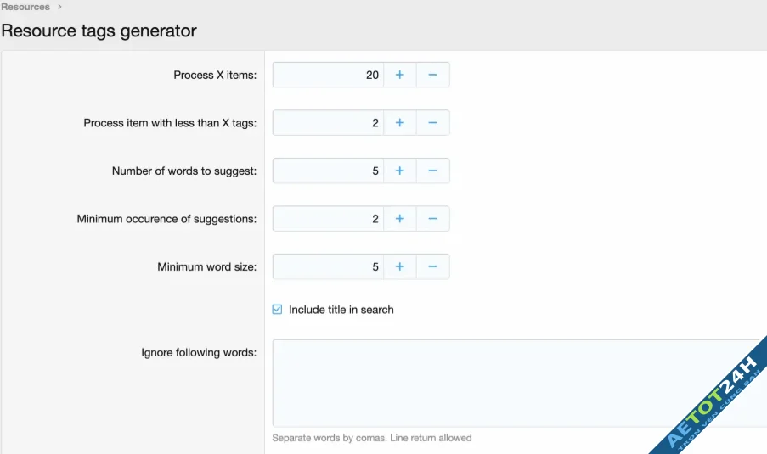Screen dimensions: 767x454
Task: Select the Minimum occurrence of suggestions field
Action: [328, 219]
